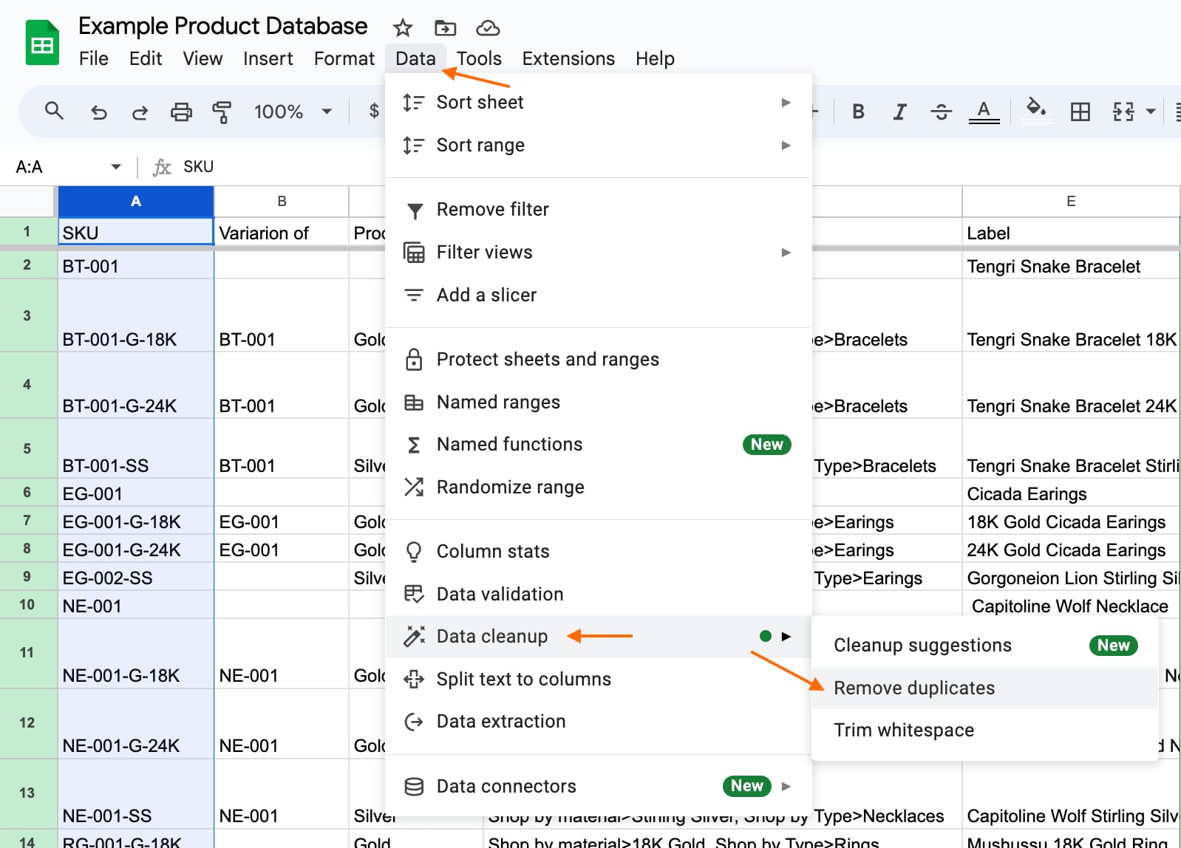1181x848 pixels.
Task: Expand the Filter views submenu
Action: pyautogui.click(x=599, y=253)
